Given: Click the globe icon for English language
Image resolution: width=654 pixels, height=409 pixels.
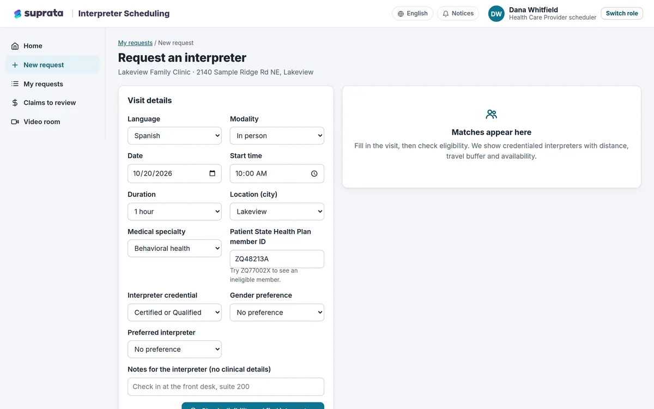Looking at the screenshot, I should coord(401,14).
